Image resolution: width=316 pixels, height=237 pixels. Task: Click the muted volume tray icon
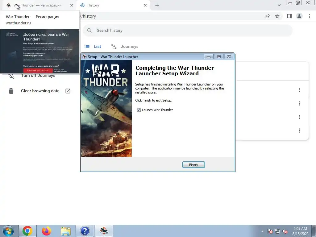click(285, 231)
